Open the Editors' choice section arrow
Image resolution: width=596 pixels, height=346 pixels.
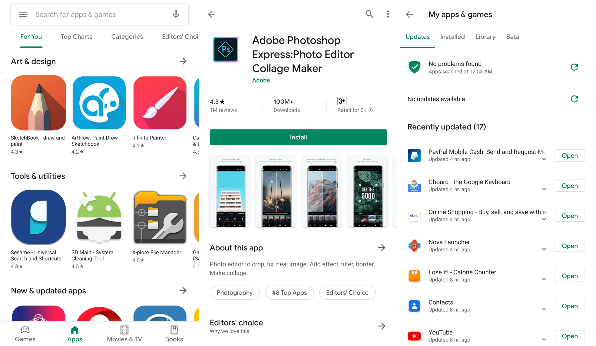click(x=382, y=326)
